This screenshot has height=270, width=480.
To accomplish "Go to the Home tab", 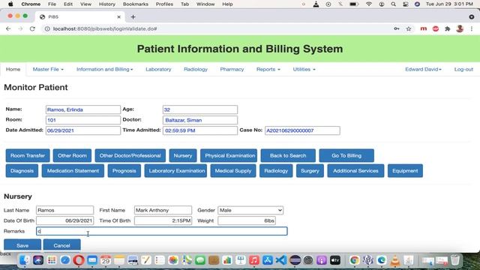I will [13, 70].
